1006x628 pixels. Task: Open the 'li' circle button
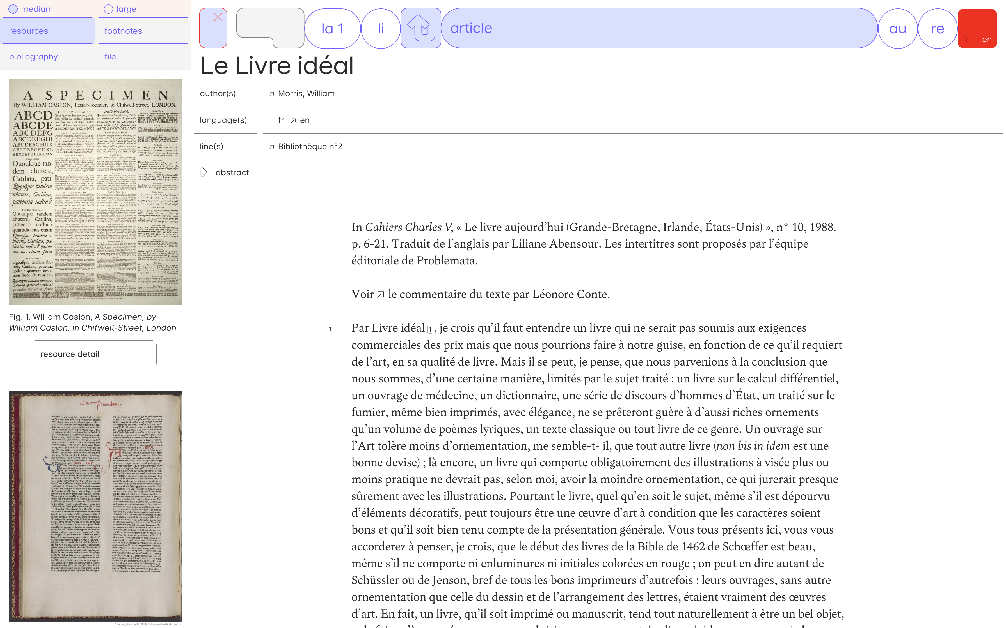pos(380,29)
